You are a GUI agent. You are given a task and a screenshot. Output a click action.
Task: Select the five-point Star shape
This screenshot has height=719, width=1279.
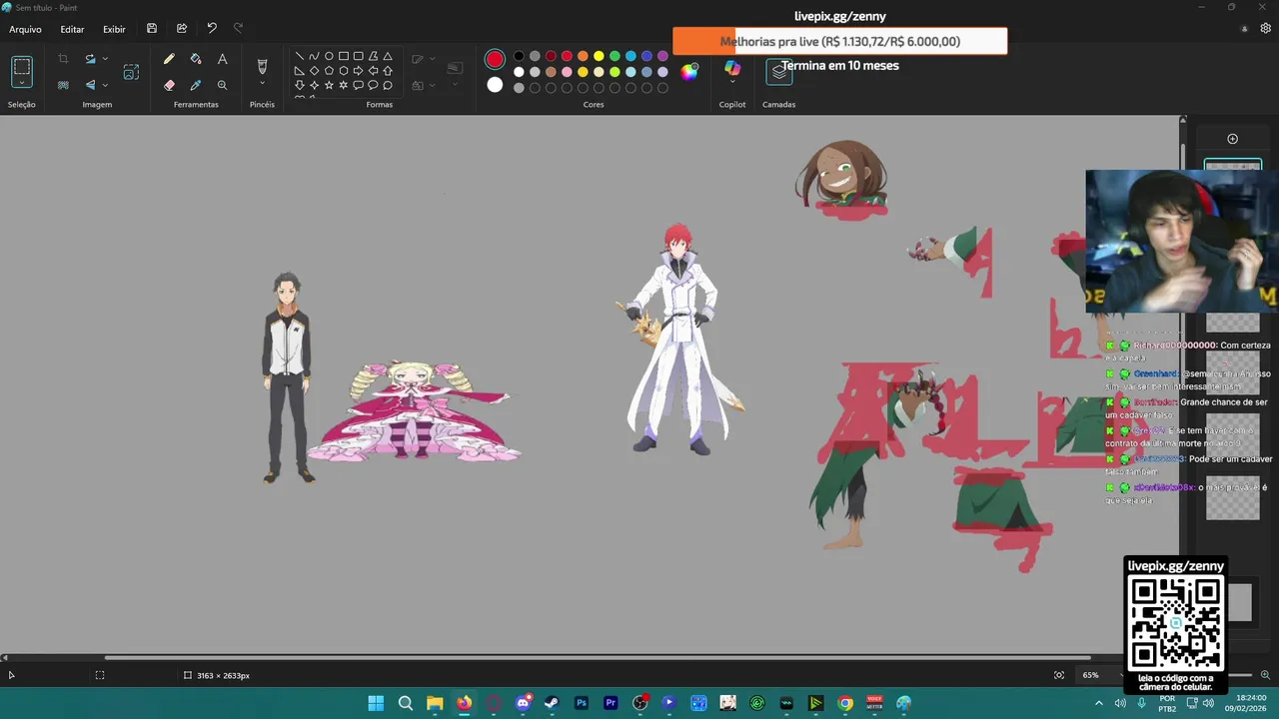click(329, 85)
